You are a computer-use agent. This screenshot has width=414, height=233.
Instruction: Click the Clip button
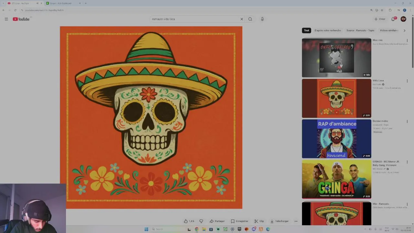(259, 221)
